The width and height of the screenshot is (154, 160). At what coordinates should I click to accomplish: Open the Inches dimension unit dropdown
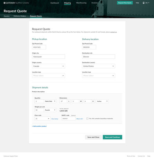[x=102, y=101]
